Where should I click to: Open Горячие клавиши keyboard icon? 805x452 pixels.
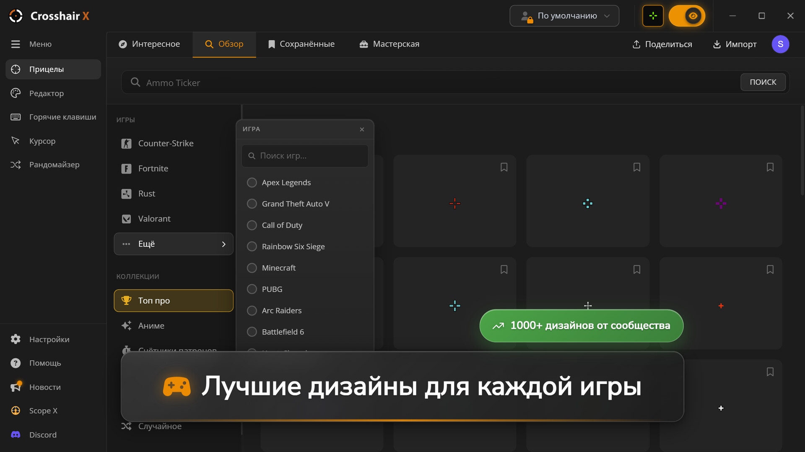tap(16, 117)
